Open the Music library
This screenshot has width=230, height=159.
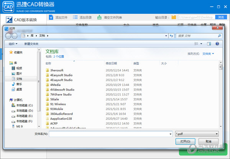(17, 84)
